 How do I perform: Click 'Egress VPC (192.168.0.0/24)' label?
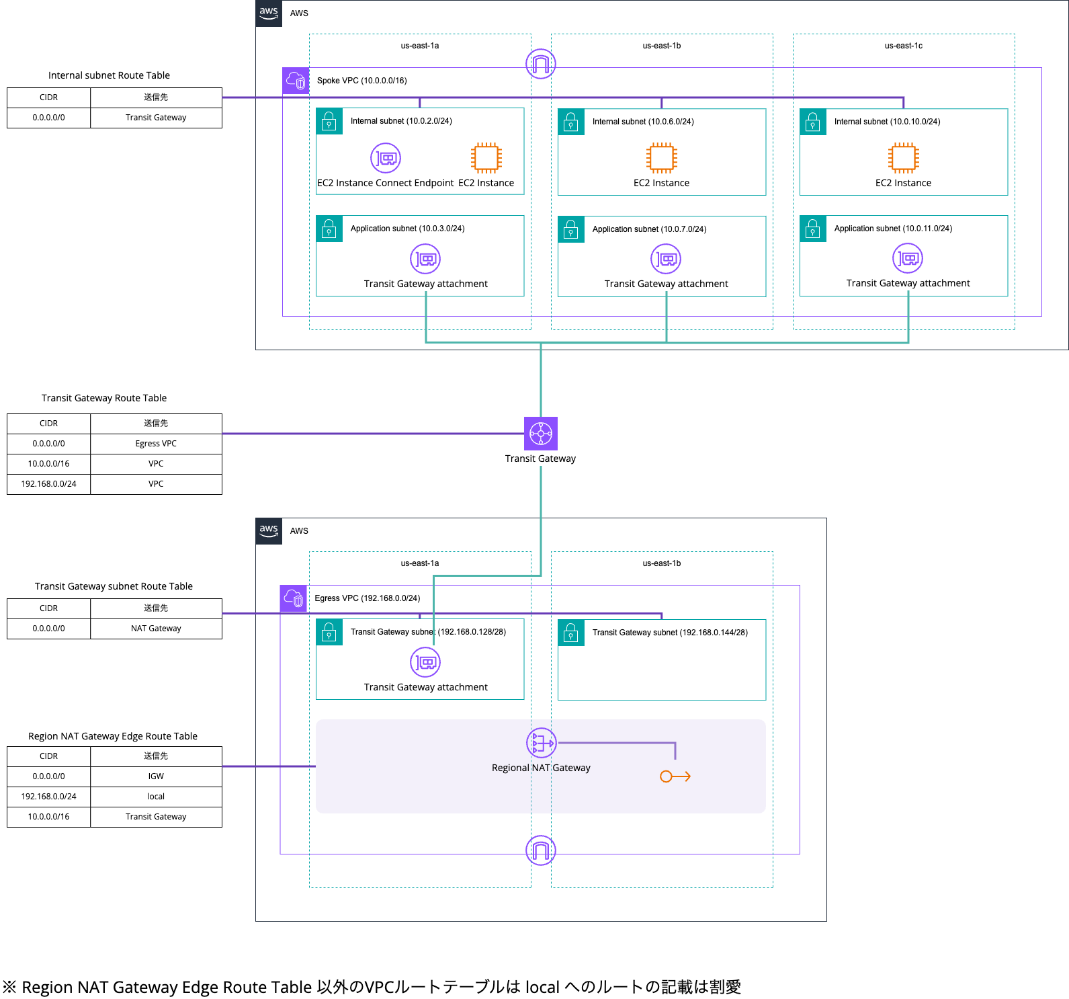(368, 598)
